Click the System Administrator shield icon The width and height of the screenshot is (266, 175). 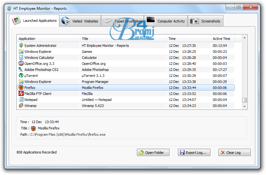(21, 46)
